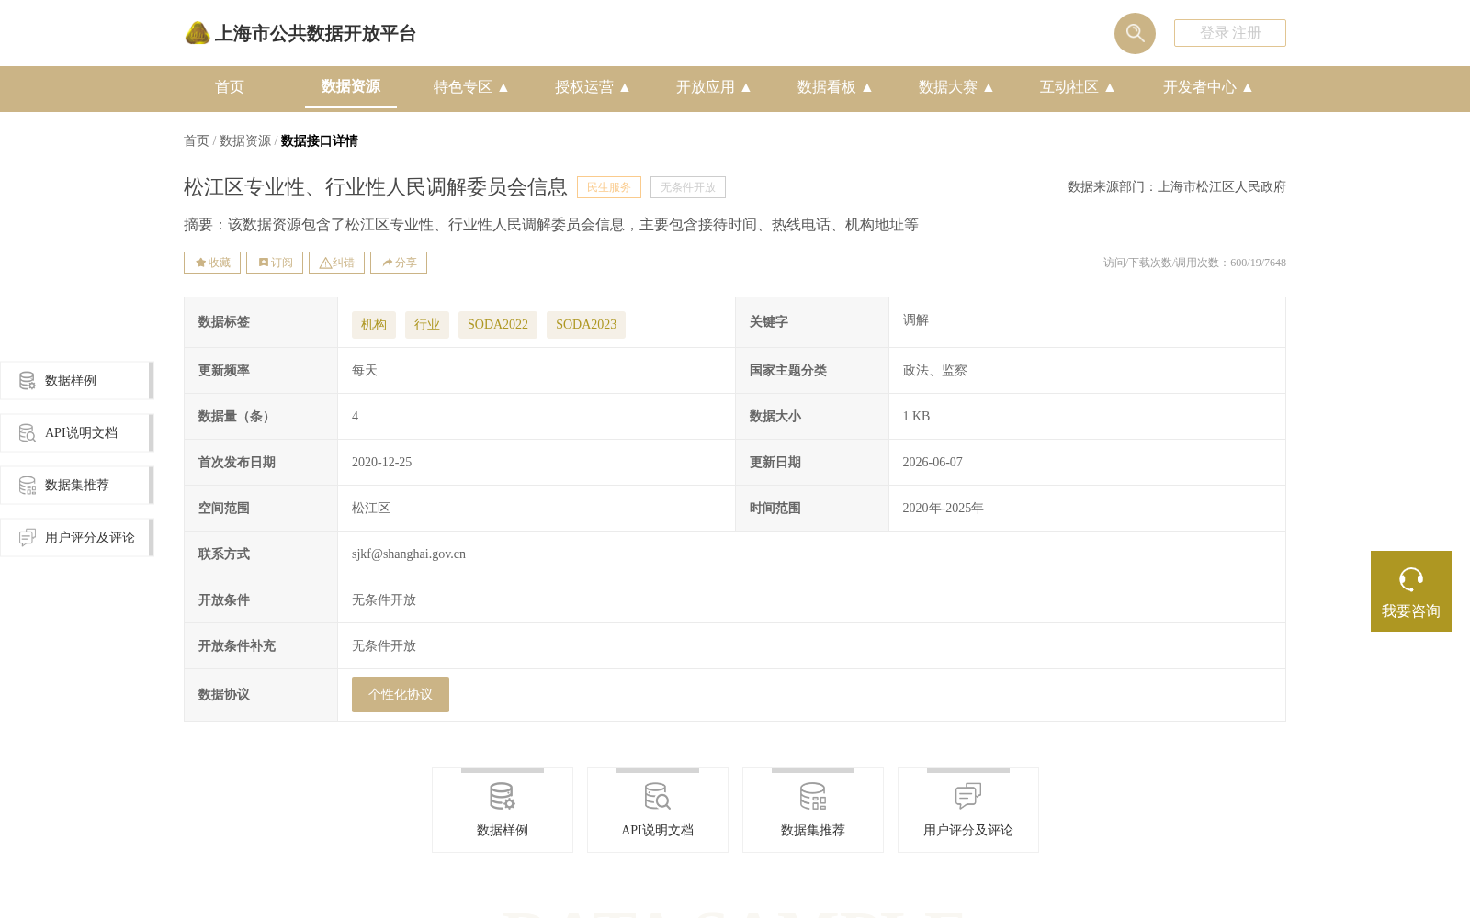Open the search magnifier icon
Screen dimensions: 1470x918
pos(1135,33)
